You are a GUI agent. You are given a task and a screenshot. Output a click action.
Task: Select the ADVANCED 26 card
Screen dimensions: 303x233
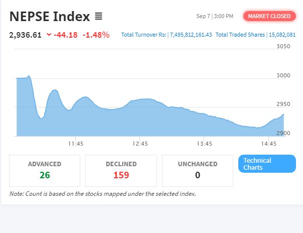pyautogui.click(x=45, y=171)
